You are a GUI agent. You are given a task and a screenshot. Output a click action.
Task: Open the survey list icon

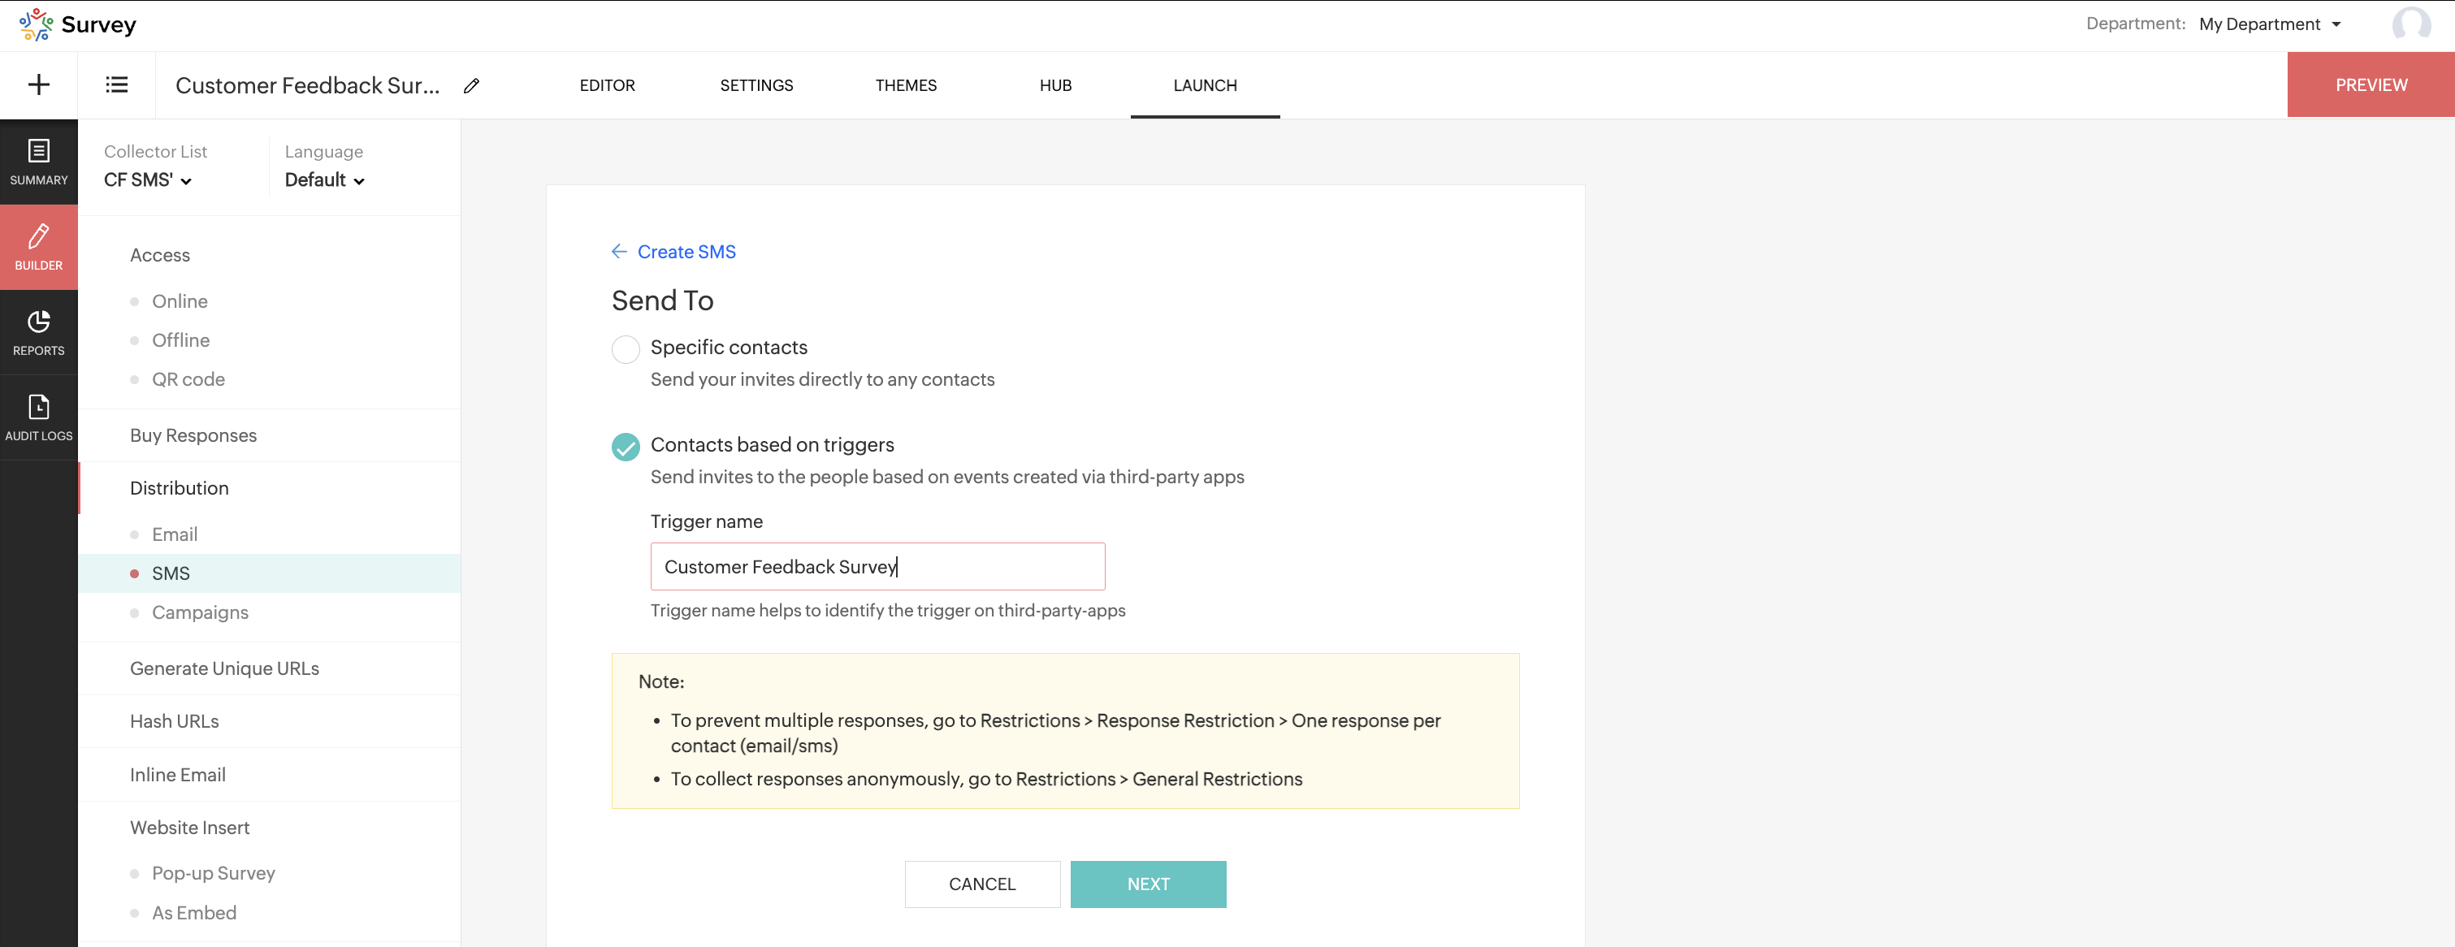click(x=116, y=84)
